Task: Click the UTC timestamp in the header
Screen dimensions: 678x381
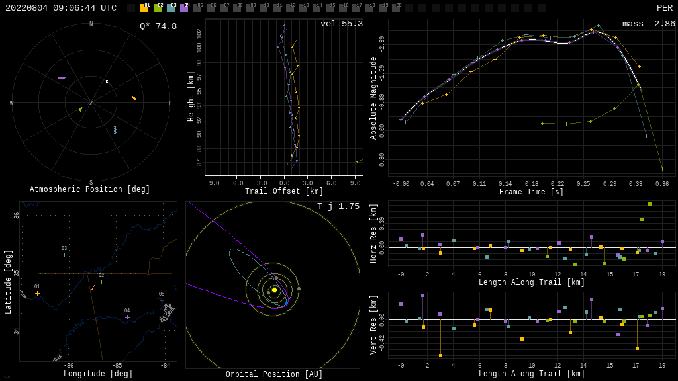Action: pyautogui.click(x=61, y=8)
